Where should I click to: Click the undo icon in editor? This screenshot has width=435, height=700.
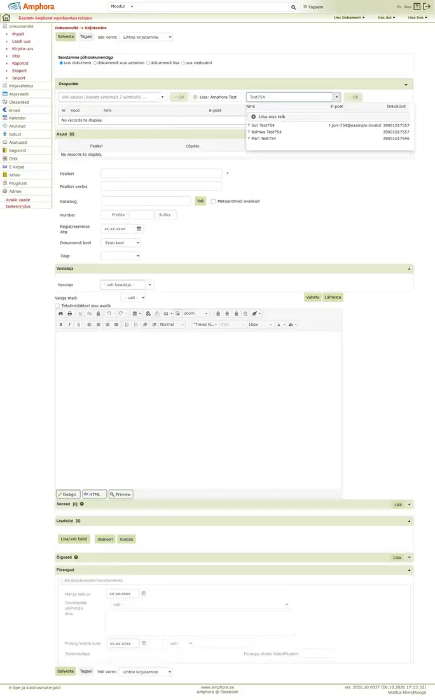point(109,313)
